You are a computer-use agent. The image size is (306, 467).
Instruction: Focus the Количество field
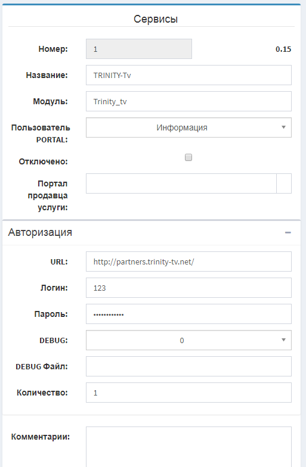(188, 393)
